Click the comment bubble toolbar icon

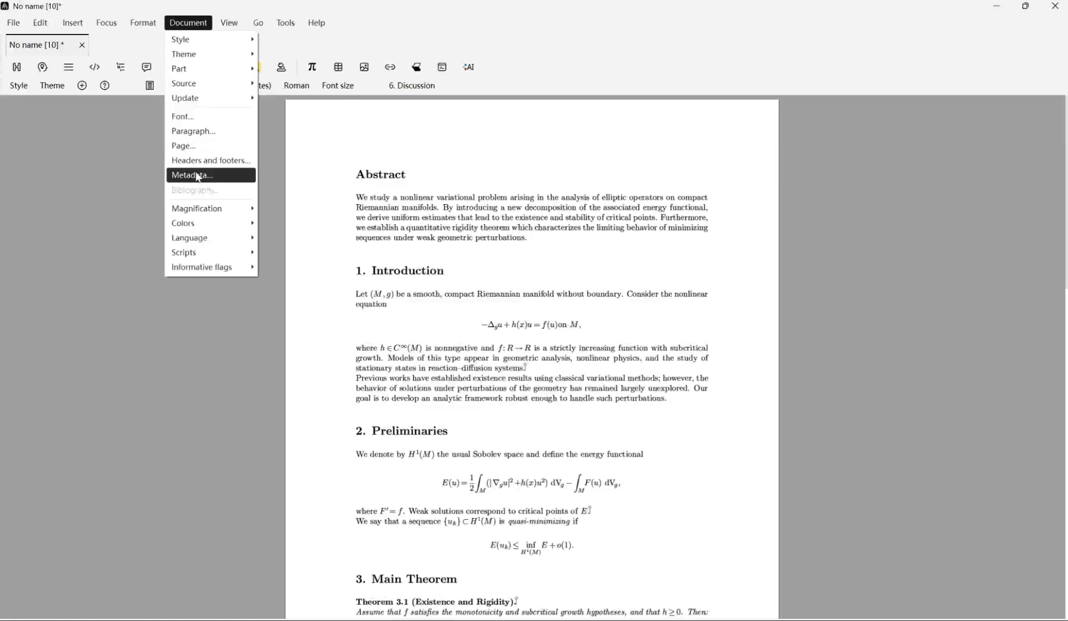147,67
